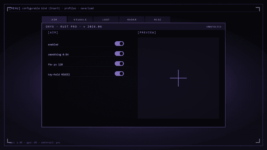Click the ONYX · RUST PRO title text

coord(61,27)
